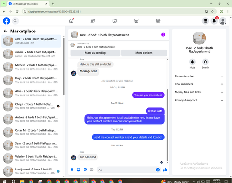232x183 pixels.
Task: Click the '@Jose Soto' mention bubble
Action: click(155, 111)
